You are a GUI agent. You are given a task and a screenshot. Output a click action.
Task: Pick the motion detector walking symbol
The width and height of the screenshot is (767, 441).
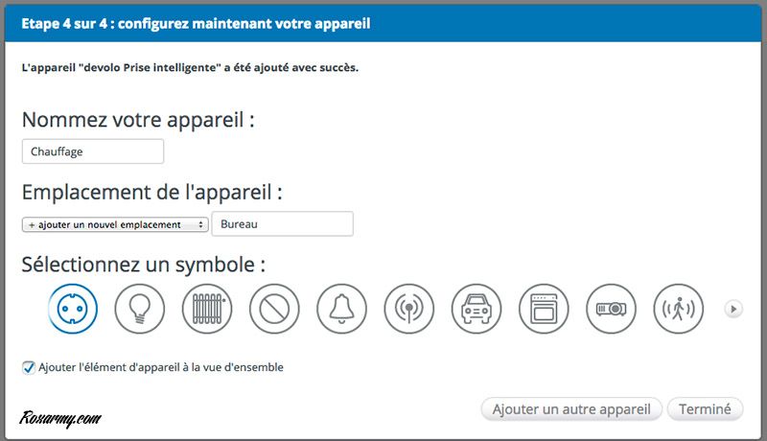pos(678,309)
